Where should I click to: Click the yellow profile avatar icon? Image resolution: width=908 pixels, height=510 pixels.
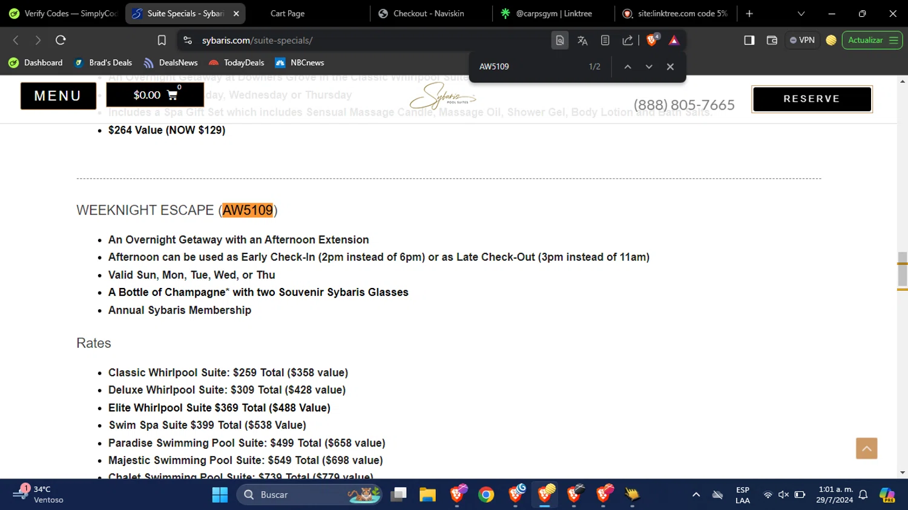tap(831, 40)
